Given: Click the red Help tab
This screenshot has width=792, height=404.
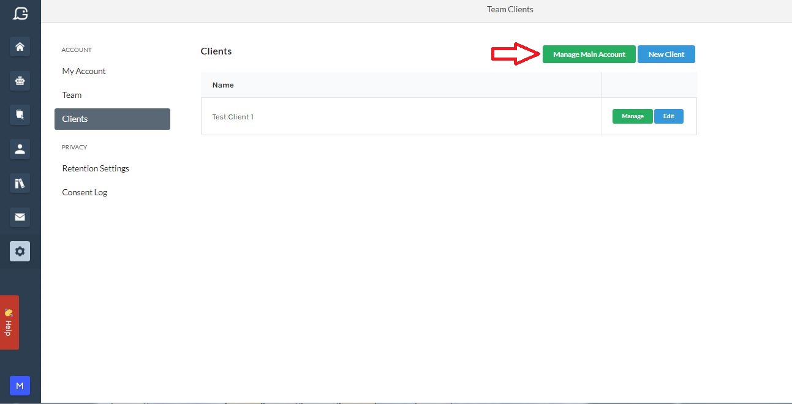Looking at the screenshot, I should (9, 323).
